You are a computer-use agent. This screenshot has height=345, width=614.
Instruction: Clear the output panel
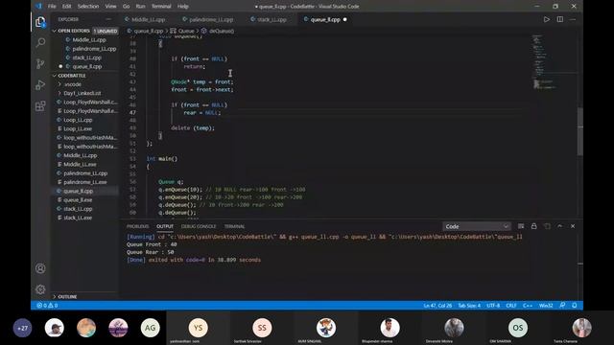[x=521, y=226]
